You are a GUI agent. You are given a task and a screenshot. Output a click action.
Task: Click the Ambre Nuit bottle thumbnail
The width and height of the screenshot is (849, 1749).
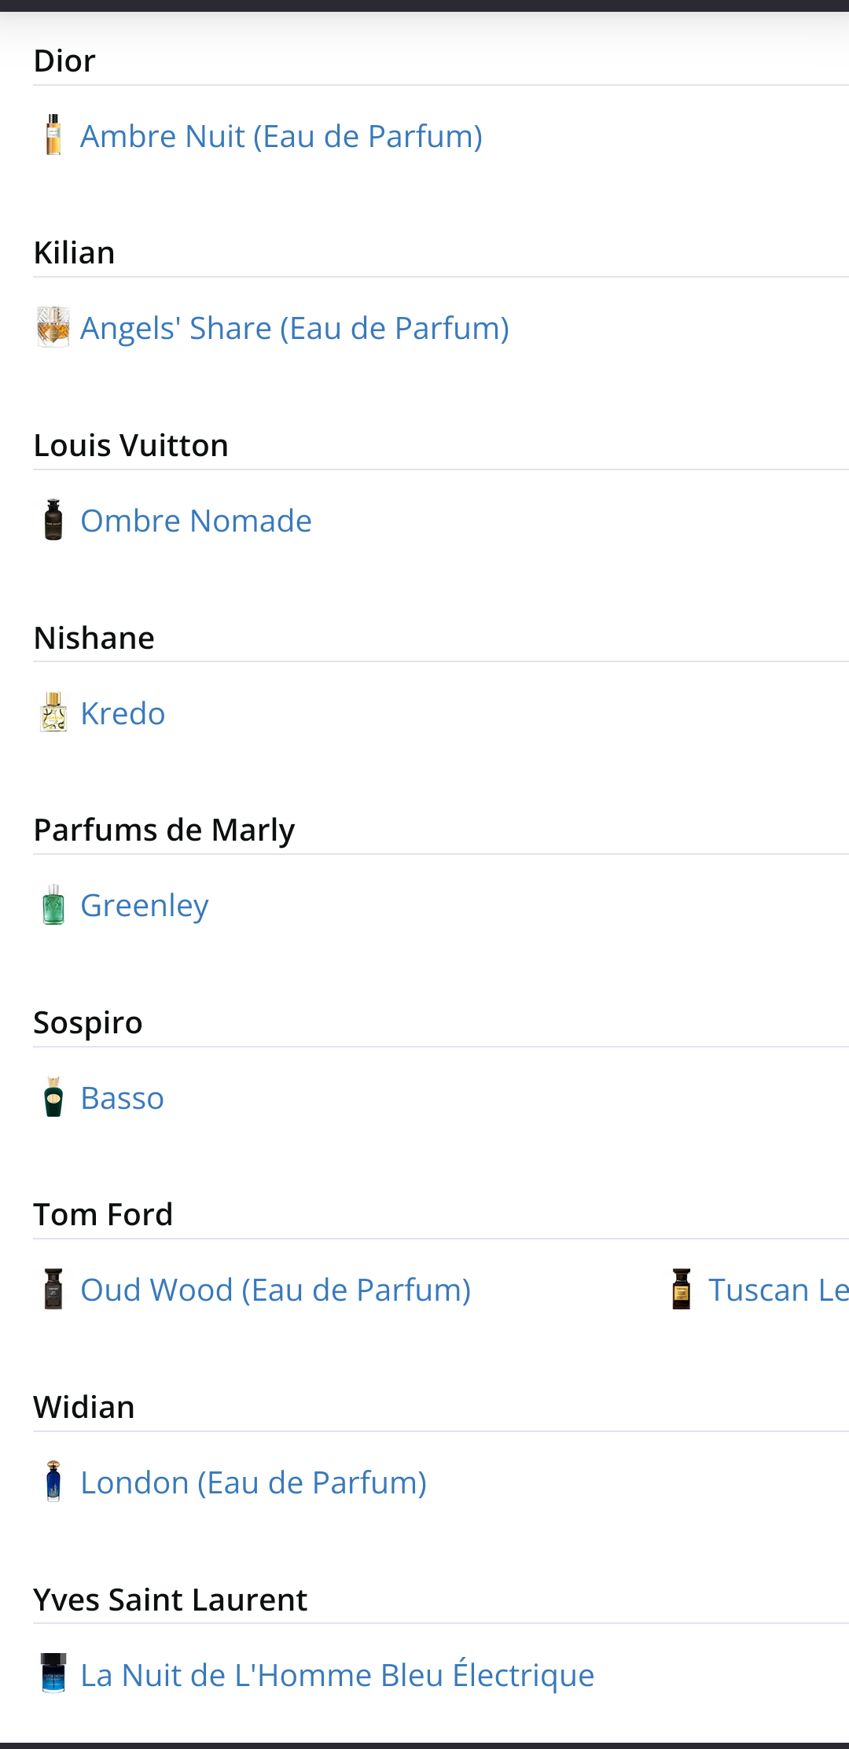[53, 135]
